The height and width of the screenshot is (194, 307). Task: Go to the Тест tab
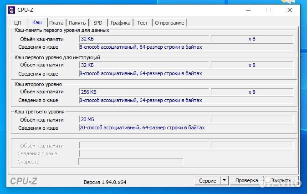142,23
